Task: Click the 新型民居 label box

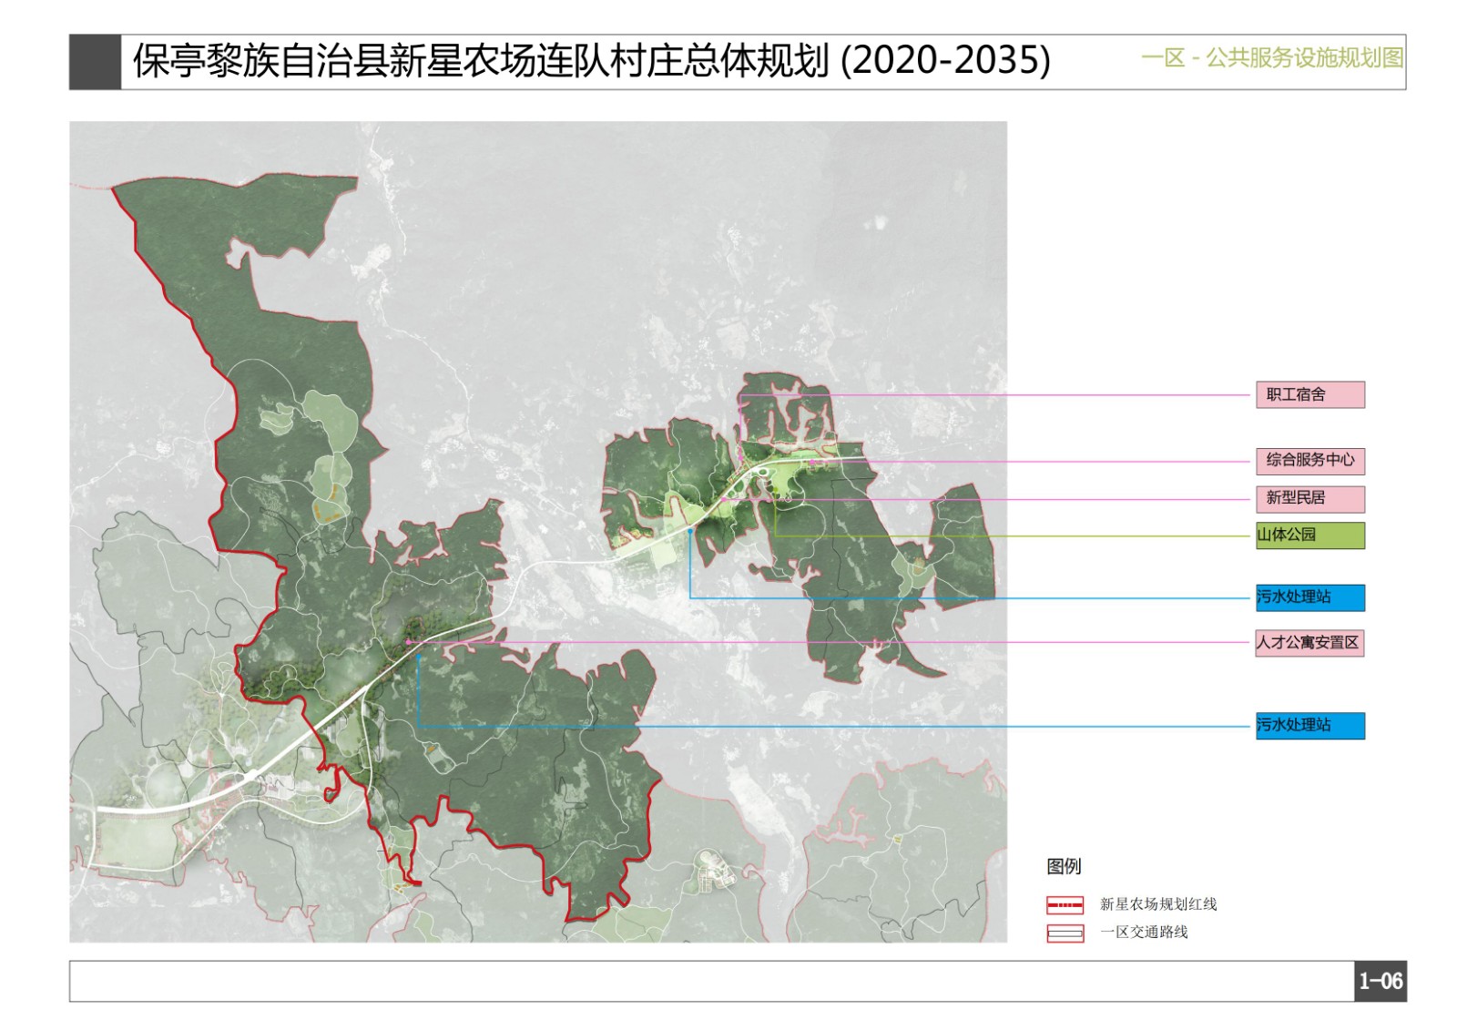Action: pyautogui.click(x=1309, y=499)
